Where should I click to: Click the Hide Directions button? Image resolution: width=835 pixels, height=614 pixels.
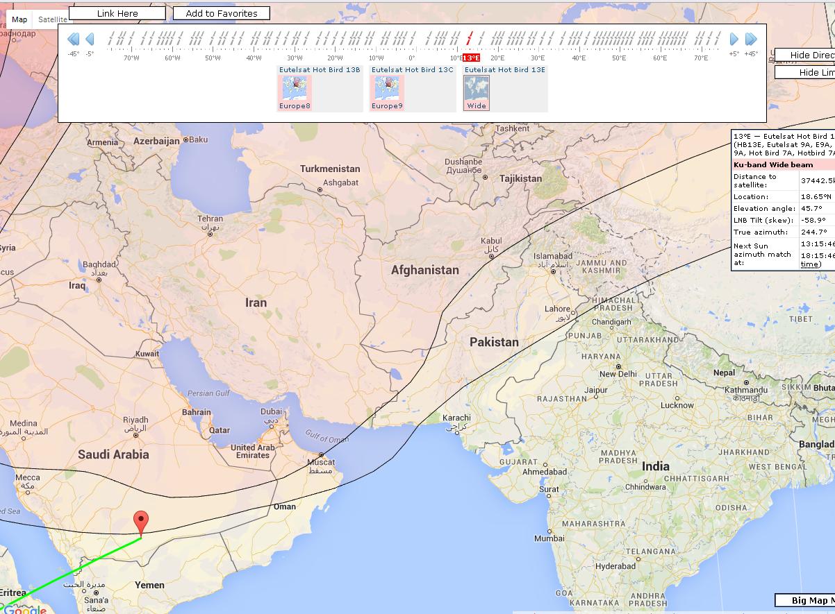coord(805,55)
